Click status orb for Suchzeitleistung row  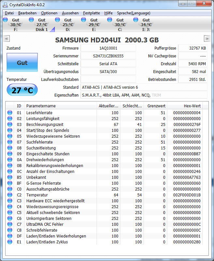(x=10, y=148)
